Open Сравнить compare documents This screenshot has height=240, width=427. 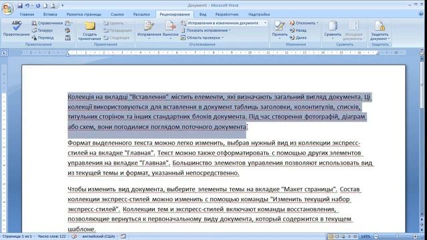coord(332,31)
